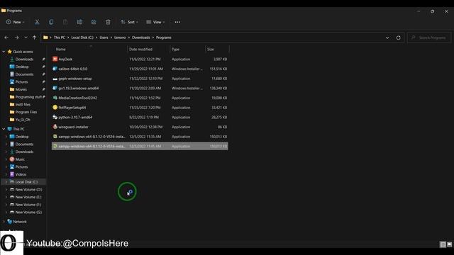
Task: Click the Share toolbar icon
Action: tap(94, 22)
